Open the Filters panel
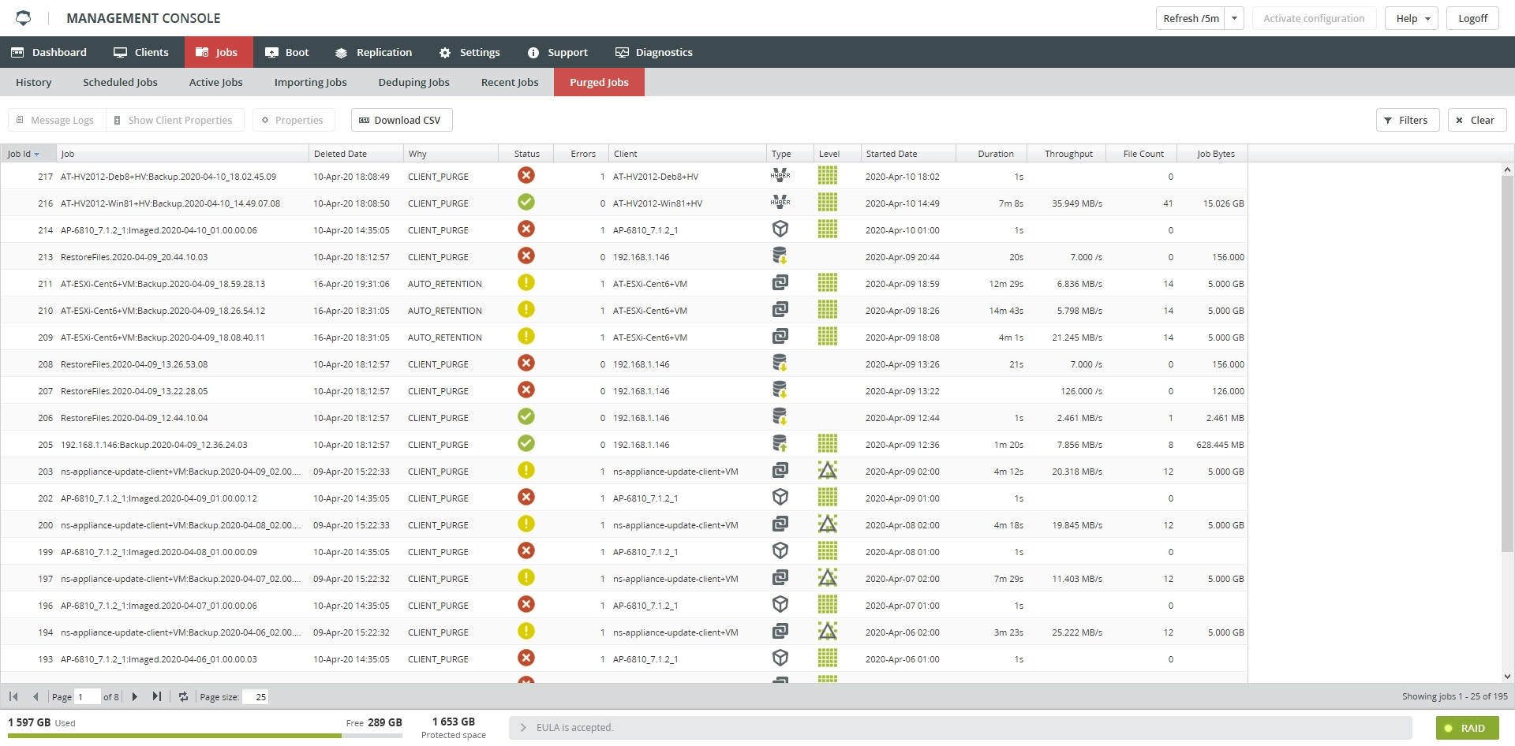This screenshot has width=1515, height=746. pyautogui.click(x=1408, y=120)
